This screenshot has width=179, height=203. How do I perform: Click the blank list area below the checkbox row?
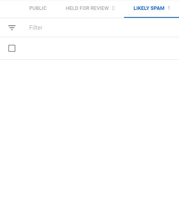coord(90,131)
